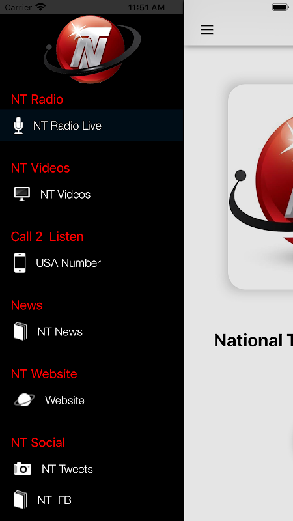293x521 pixels.
Task: Click the red NT Radio section header
Action: [37, 100]
